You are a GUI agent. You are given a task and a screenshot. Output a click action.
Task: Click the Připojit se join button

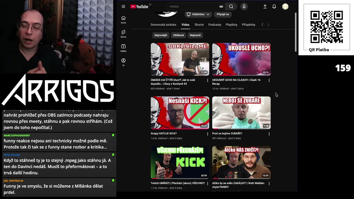(223, 14)
